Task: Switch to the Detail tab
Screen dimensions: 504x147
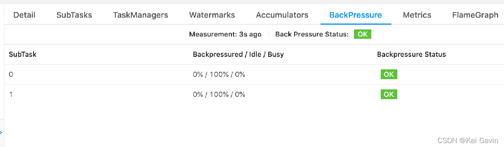Action: pyautogui.click(x=24, y=15)
